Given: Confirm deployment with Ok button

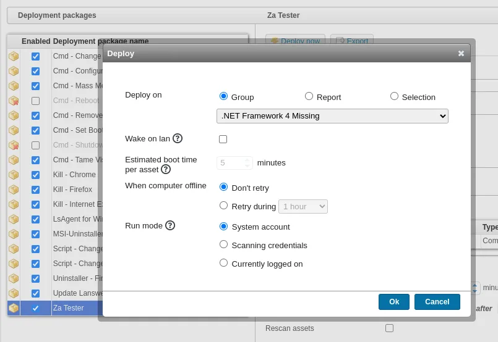Looking at the screenshot, I should pos(394,302).
